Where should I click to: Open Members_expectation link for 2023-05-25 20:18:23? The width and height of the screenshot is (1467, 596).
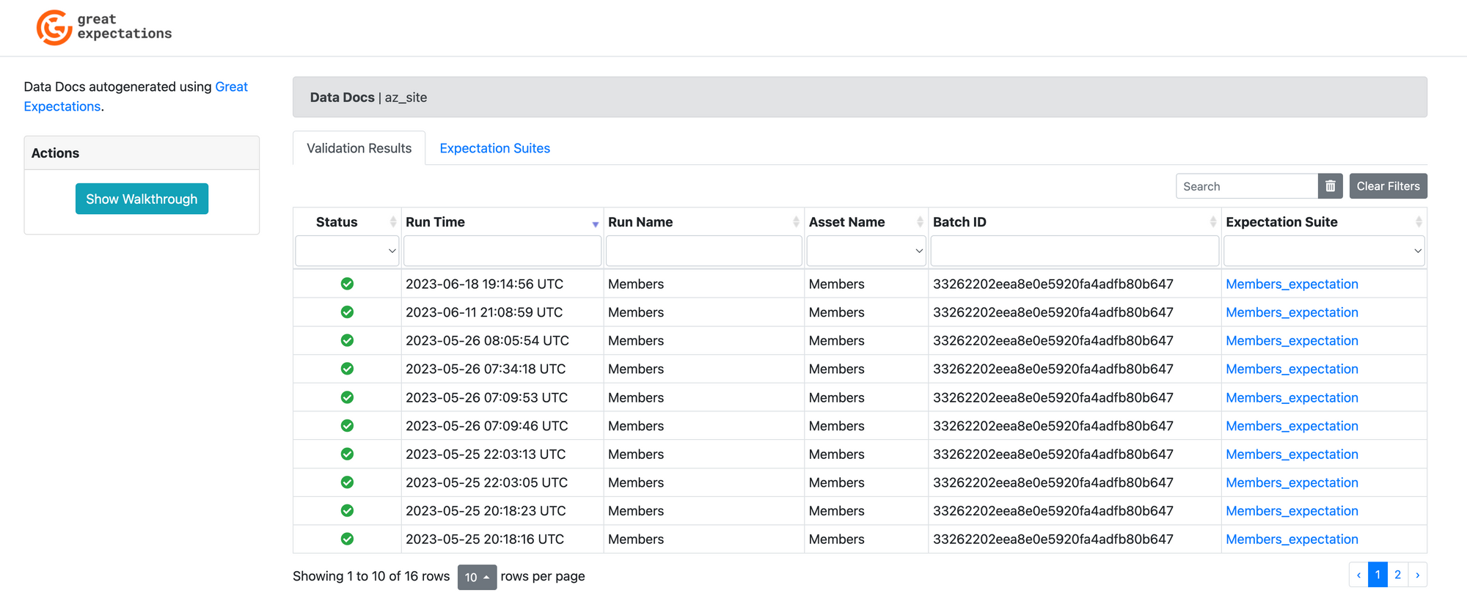(1292, 510)
